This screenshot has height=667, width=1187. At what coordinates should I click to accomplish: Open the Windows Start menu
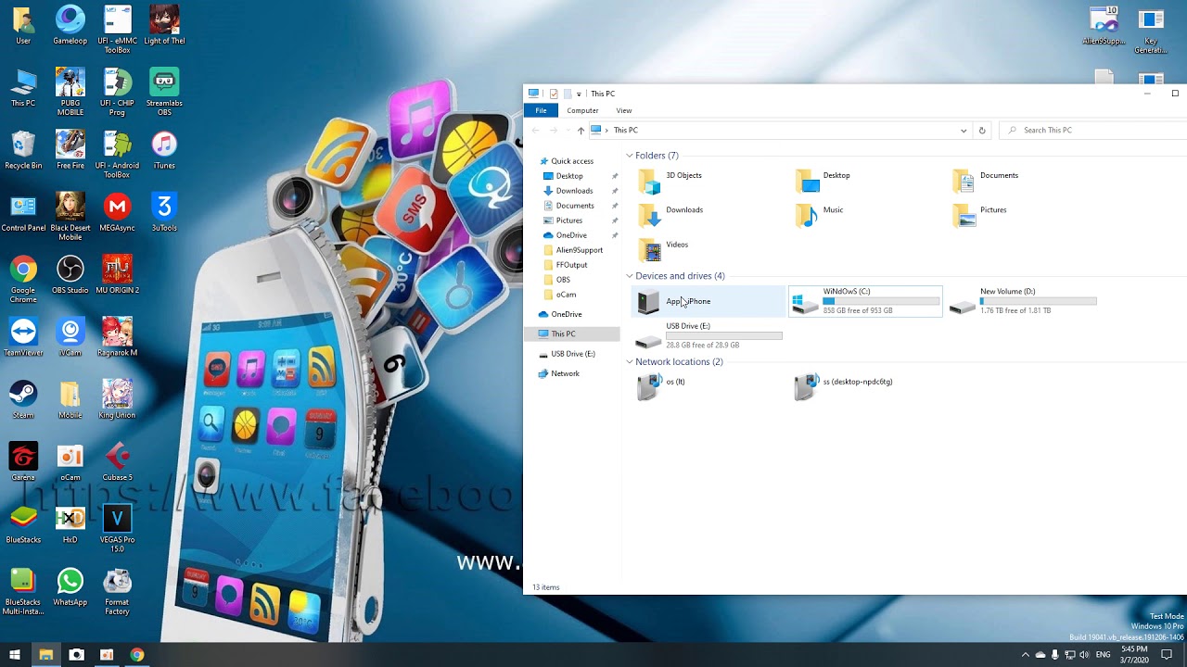point(15,655)
